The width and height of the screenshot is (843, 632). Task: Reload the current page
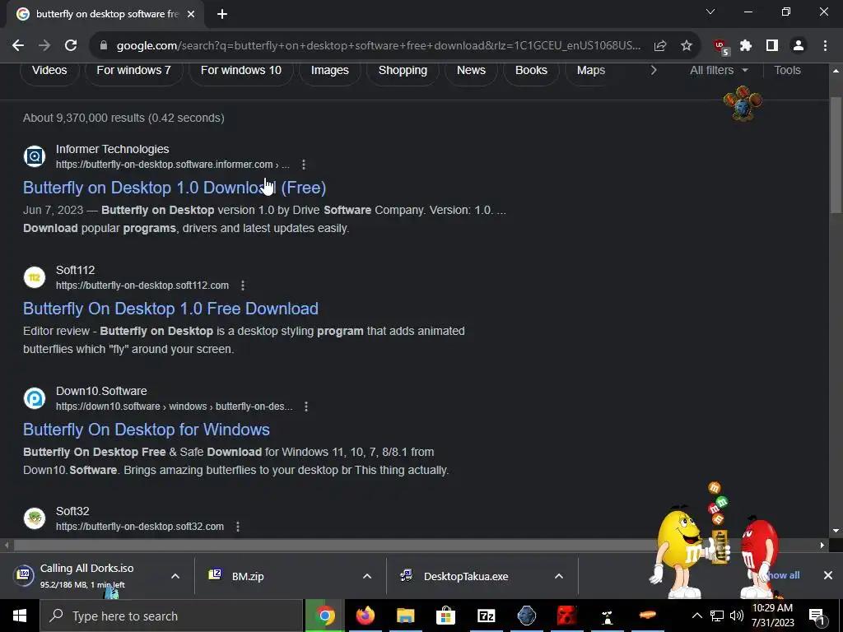71,46
